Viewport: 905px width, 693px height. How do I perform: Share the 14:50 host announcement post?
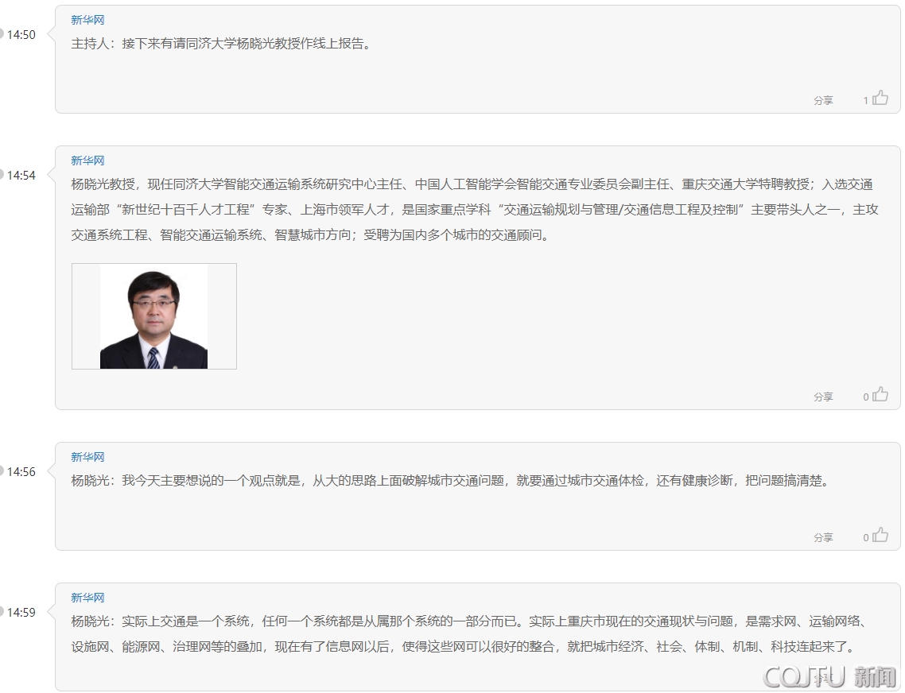click(823, 101)
